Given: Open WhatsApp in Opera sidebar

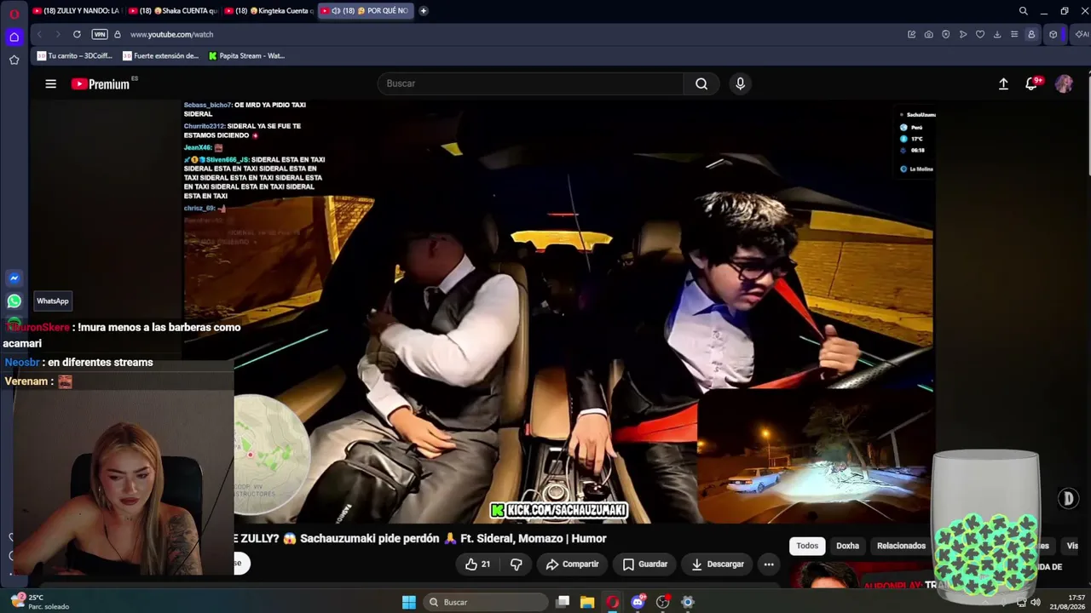Looking at the screenshot, I should coord(14,301).
